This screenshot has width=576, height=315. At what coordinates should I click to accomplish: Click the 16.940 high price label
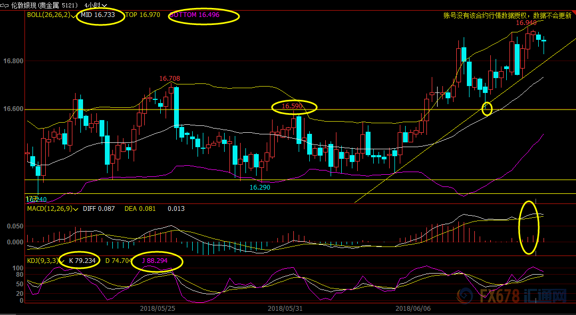tap(526, 23)
